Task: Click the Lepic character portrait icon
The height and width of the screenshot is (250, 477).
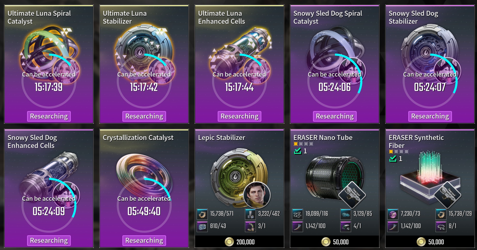Action: [257, 195]
